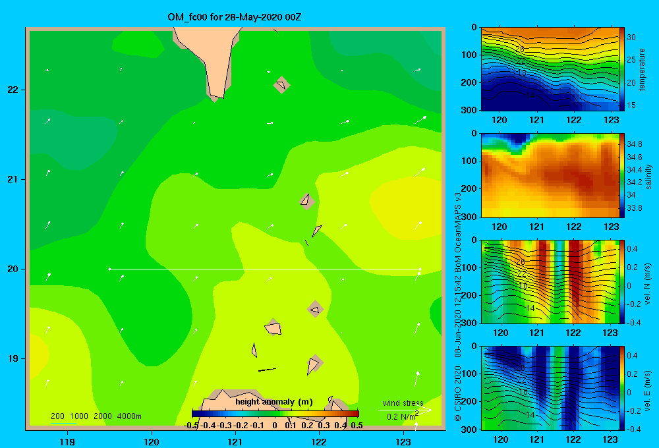Click the vertical "BoM OceanMAPS v3" text
This screenshot has width=659, height=448.
458,232
